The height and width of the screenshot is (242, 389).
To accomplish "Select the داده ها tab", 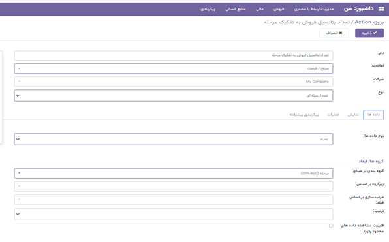I will pyautogui.click(x=373, y=115).
